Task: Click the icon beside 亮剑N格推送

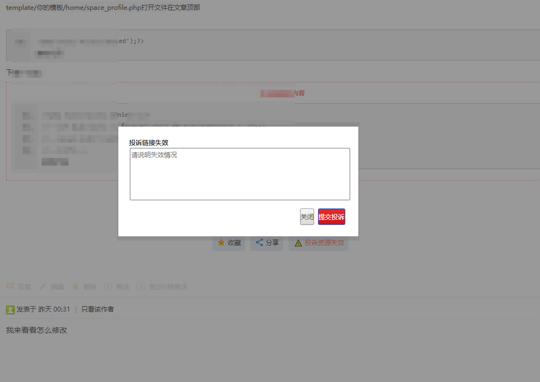Action: click(141, 286)
